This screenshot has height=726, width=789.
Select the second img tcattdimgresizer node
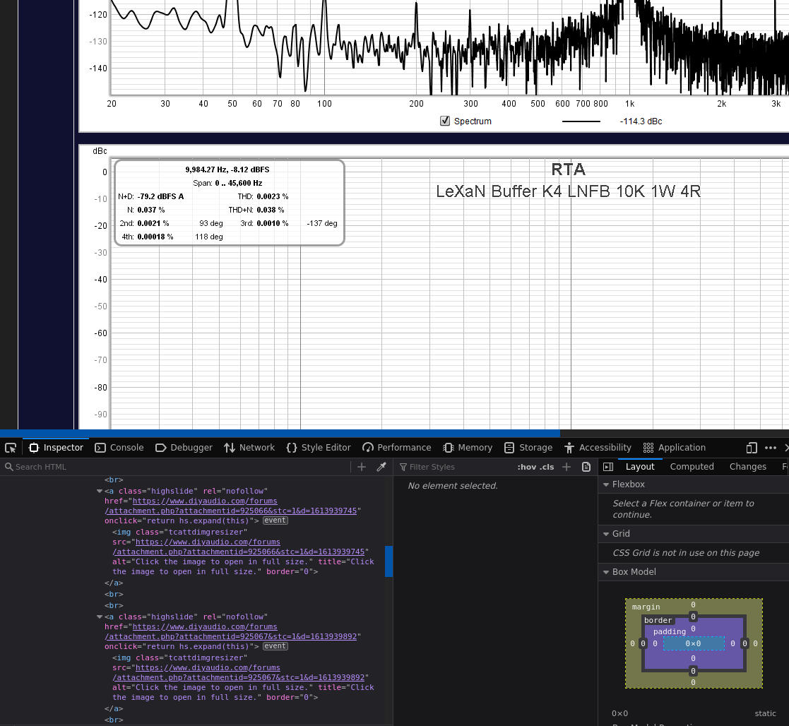[243, 678]
